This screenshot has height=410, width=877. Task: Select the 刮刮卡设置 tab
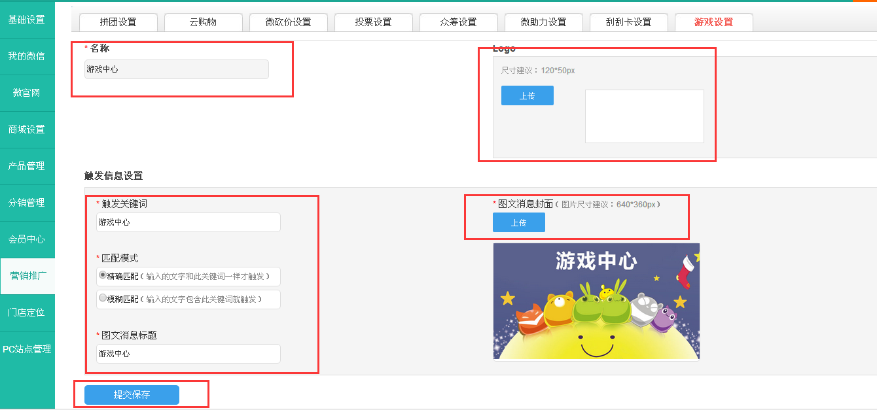pos(629,22)
